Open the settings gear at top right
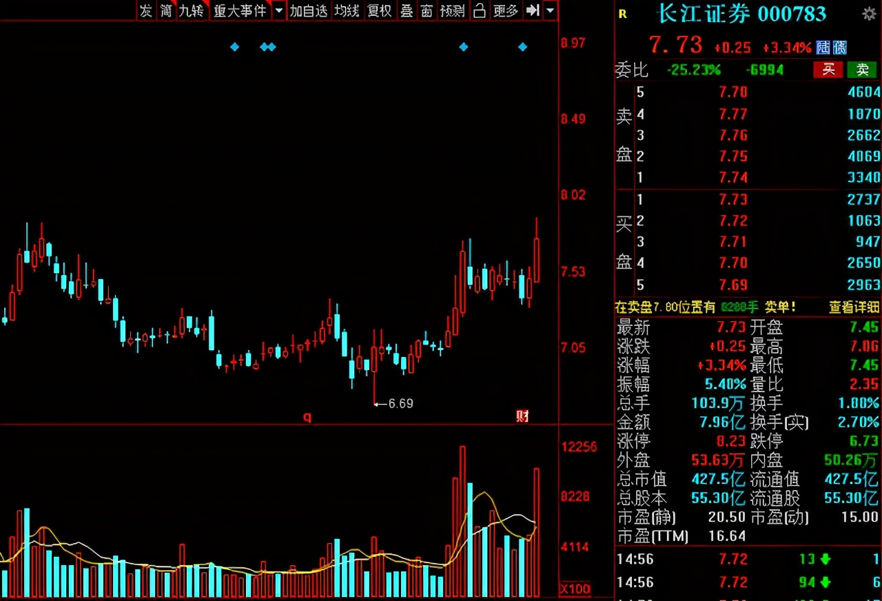The width and height of the screenshot is (882, 601). point(870,12)
